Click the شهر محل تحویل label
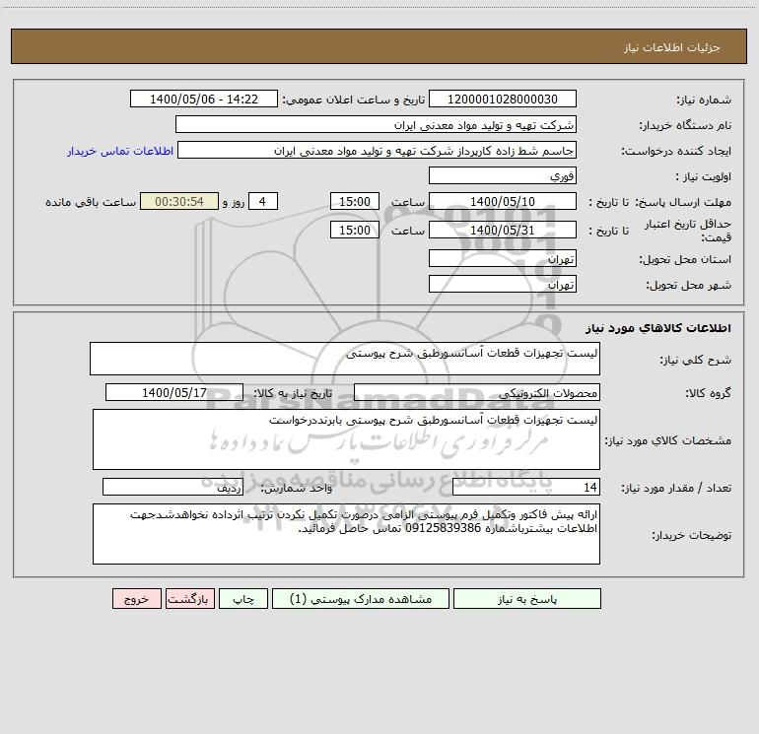This screenshot has height=734, width=759. tap(689, 285)
